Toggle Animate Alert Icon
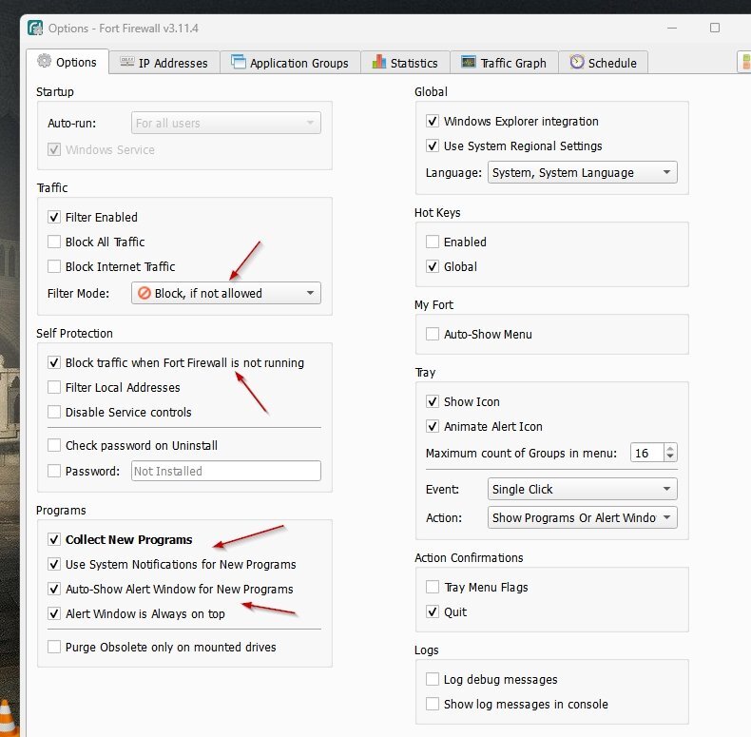 click(433, 426)
